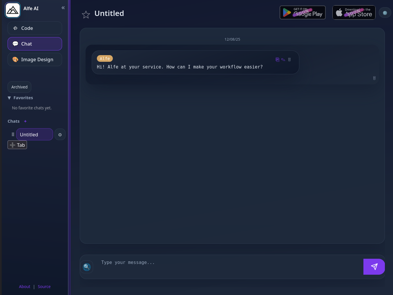
Task: Click the Alfe AI mountain logo
Action: point(13,10)
